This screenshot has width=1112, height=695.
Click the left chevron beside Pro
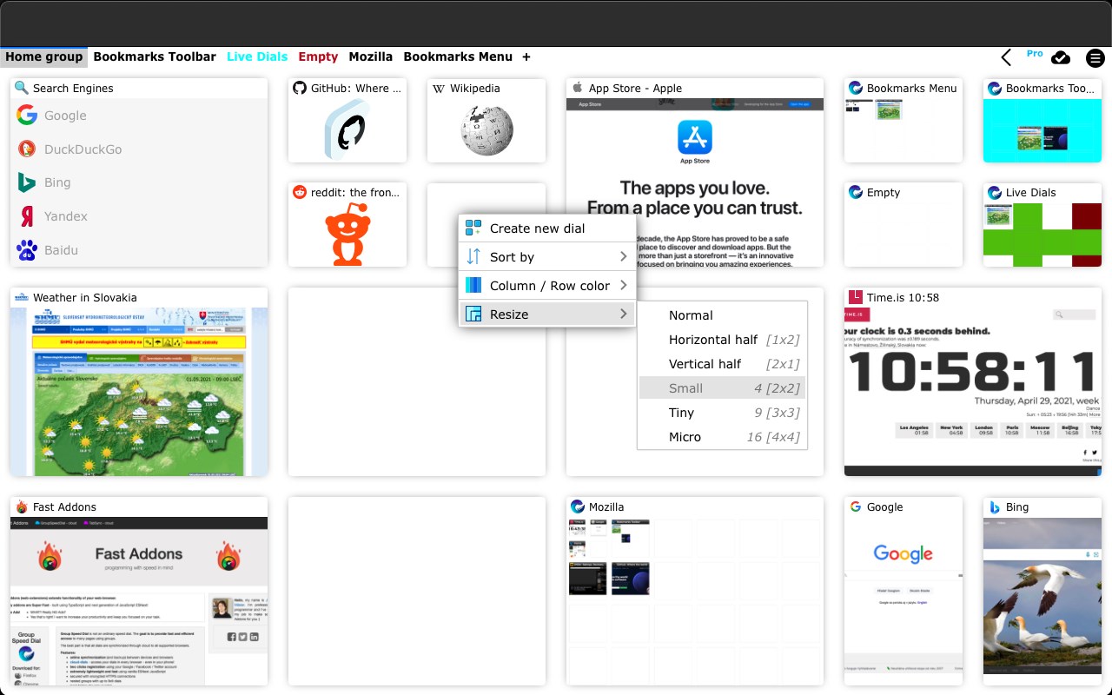tap(1005, 57)
